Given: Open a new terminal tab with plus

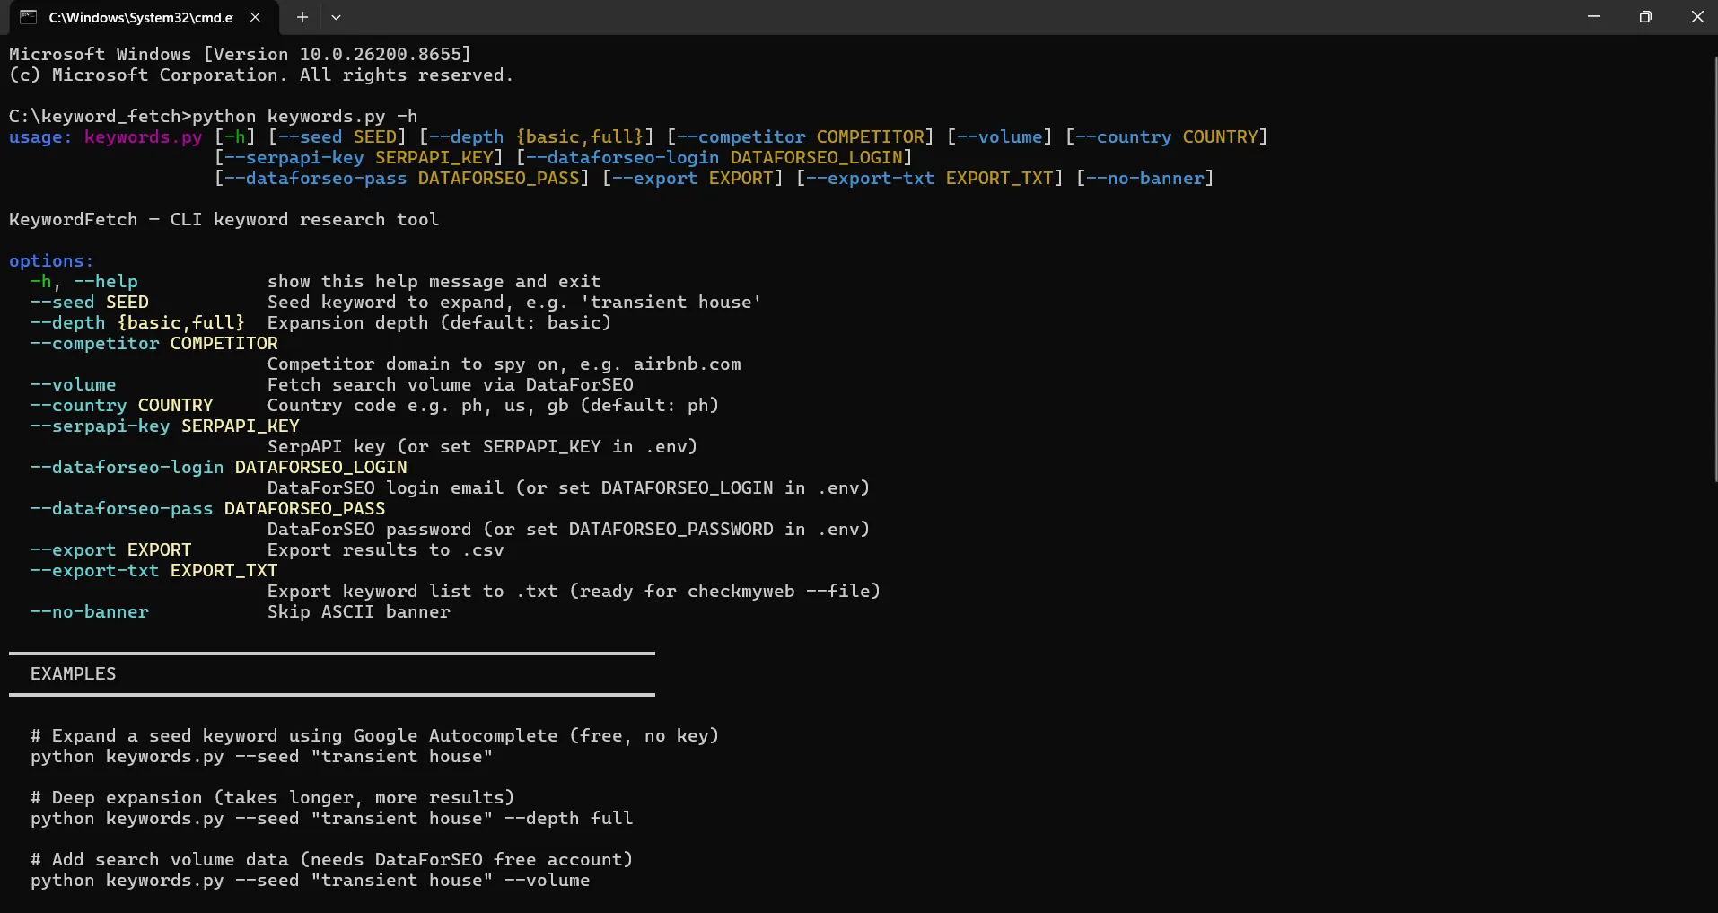Looking at the screenshot, I should [x=302, y=17].
